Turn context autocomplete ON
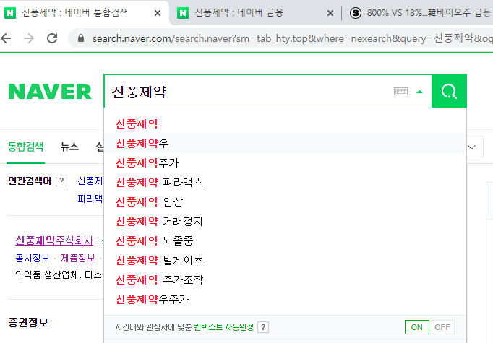Viewport: 493px width, 343px height. coord(417,327)
